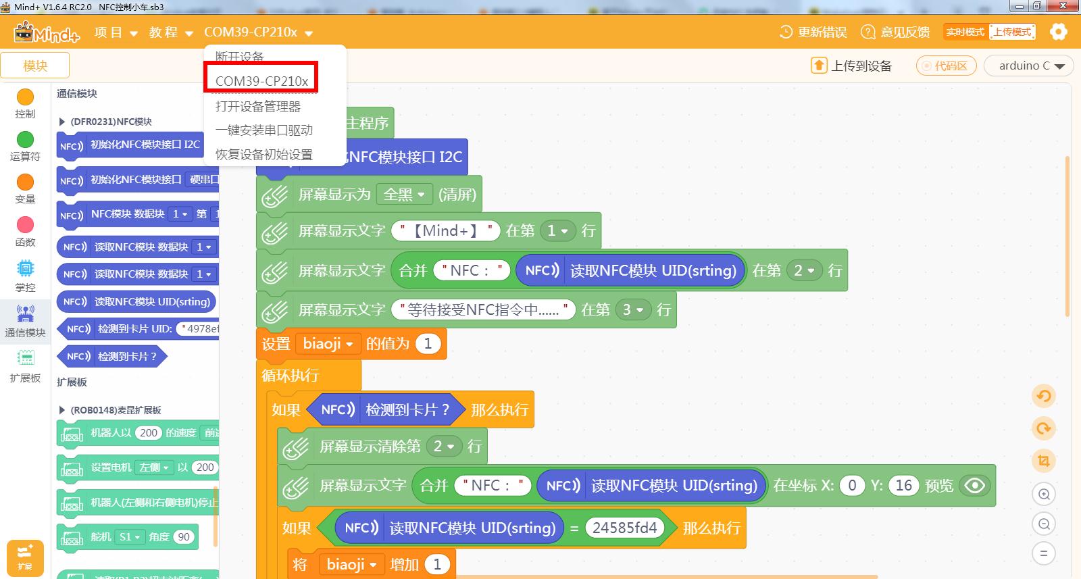Click the crop/screenshot workspace icon
Screen dimensions: 1081x579
tap(1044, 461)
